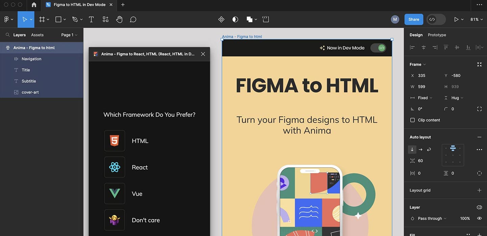Screen dimensions: 487x236
Task: Click the Share button
Action: tap(413, 19)
